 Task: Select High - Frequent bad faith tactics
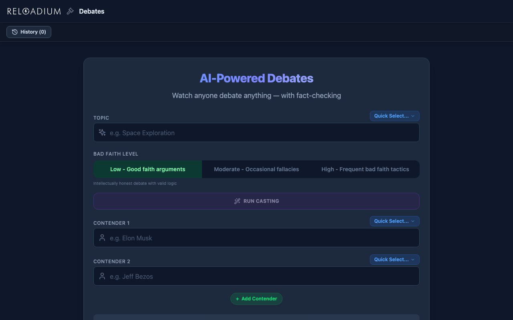365,169
